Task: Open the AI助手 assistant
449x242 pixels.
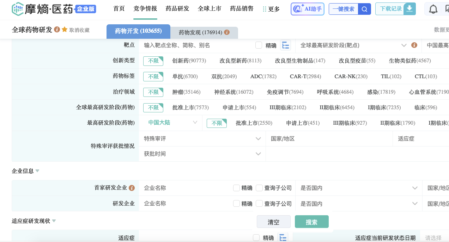Action: 307,9
